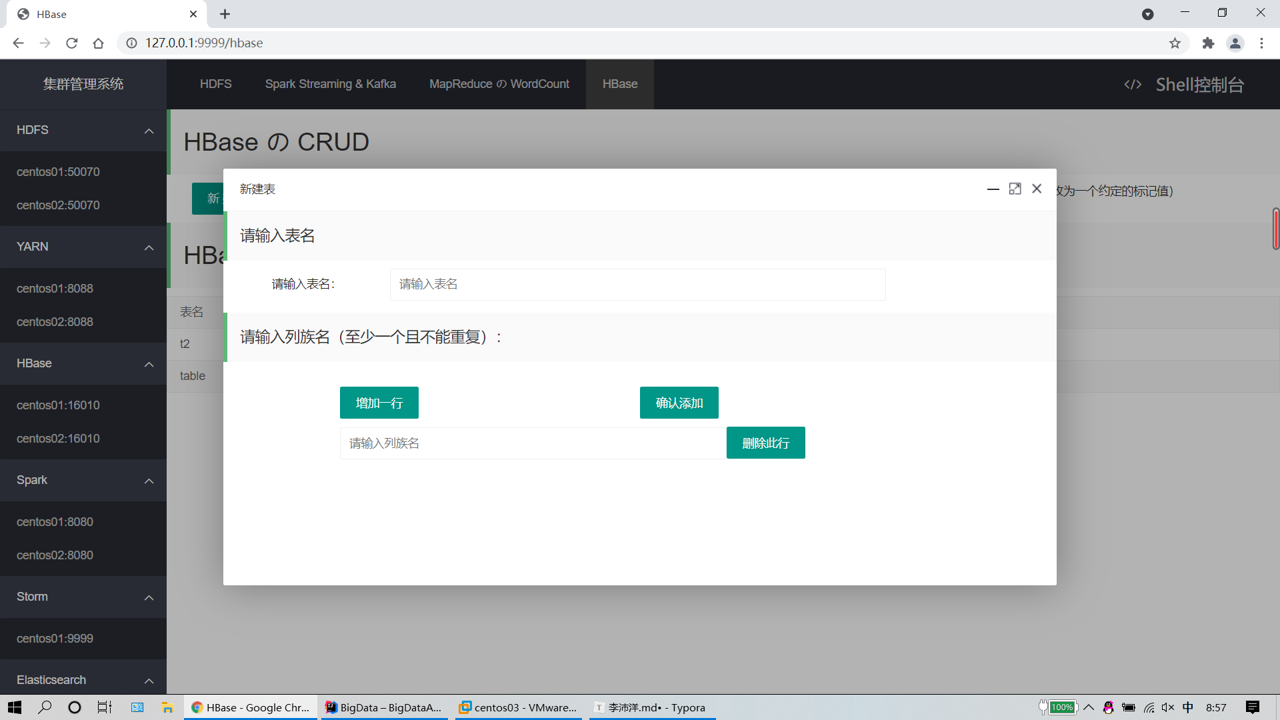The width and height of the screenshot is (1280, 720).
Task: Open centos01:9999 link
Action: coord(55,639)
